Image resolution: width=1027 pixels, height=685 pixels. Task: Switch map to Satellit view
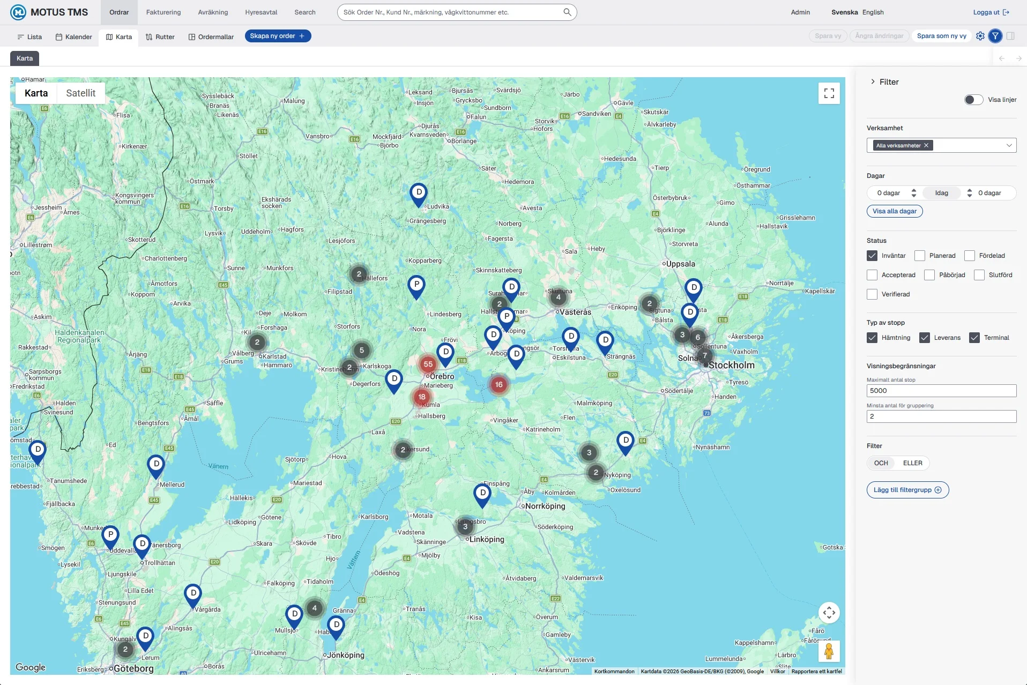pos(81,93)
